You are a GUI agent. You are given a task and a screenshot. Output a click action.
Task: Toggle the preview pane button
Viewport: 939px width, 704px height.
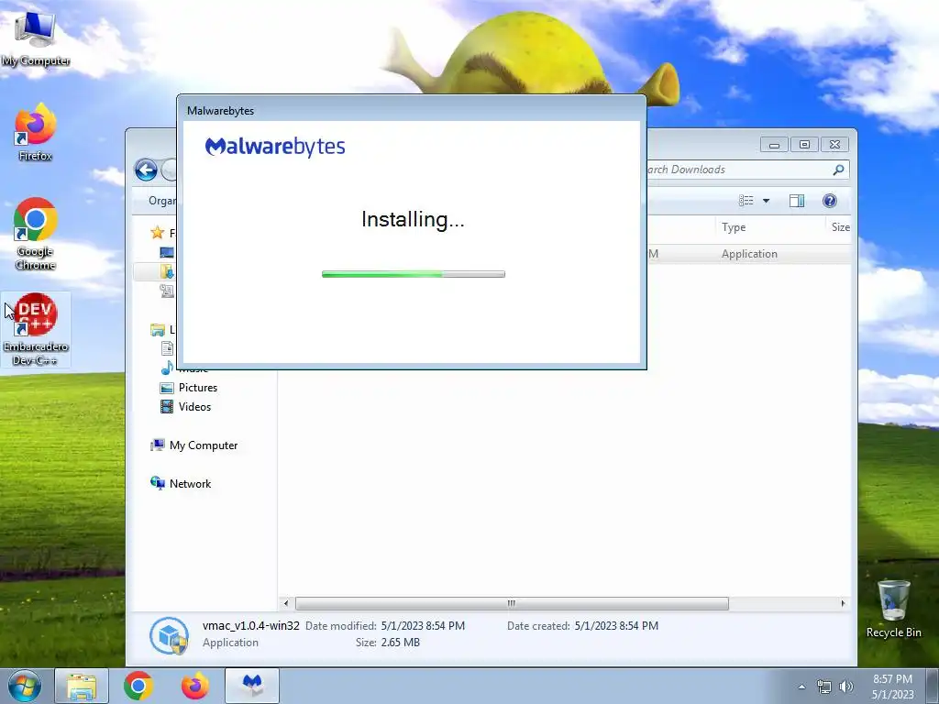(797, 201)
